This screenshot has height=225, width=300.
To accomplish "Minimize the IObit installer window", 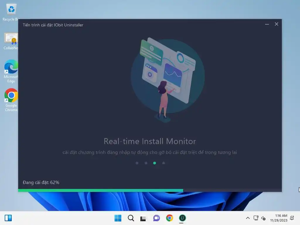I will point(267,24).
